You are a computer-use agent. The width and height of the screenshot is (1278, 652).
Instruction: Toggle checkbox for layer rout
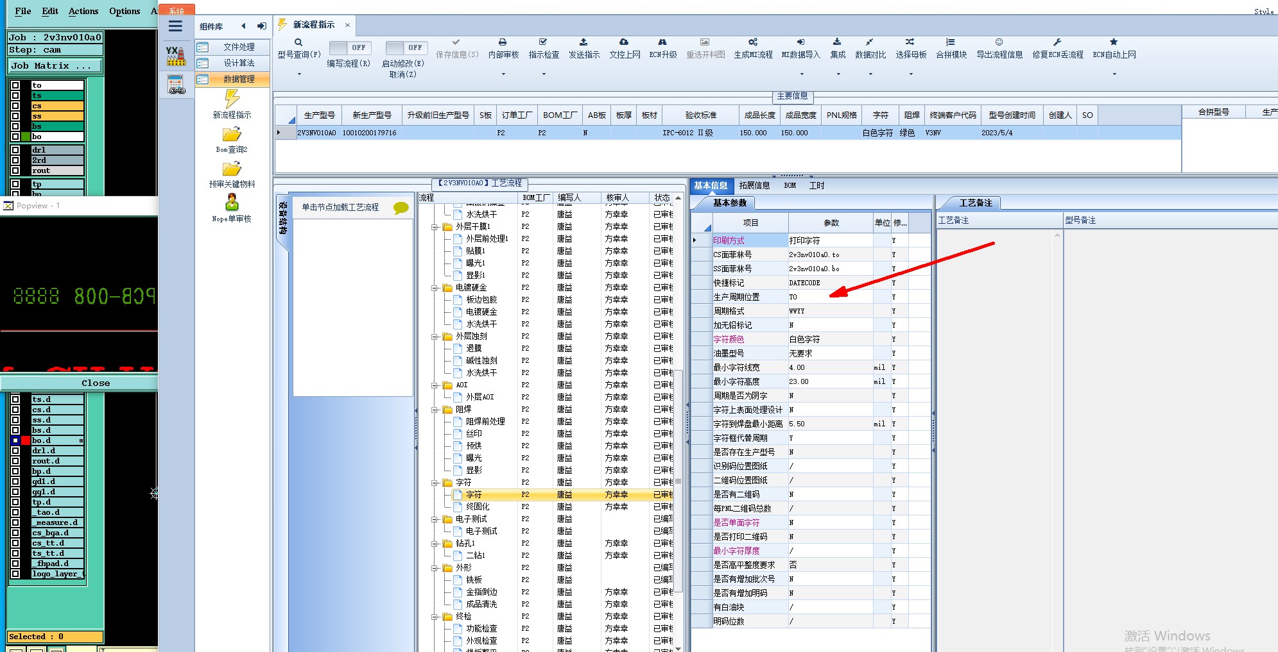(15, 171)
